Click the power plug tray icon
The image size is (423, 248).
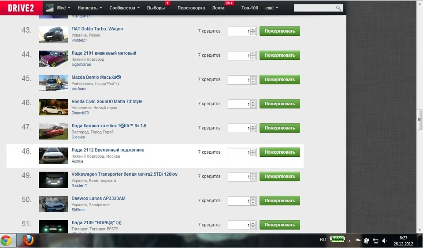coord(367,241)
